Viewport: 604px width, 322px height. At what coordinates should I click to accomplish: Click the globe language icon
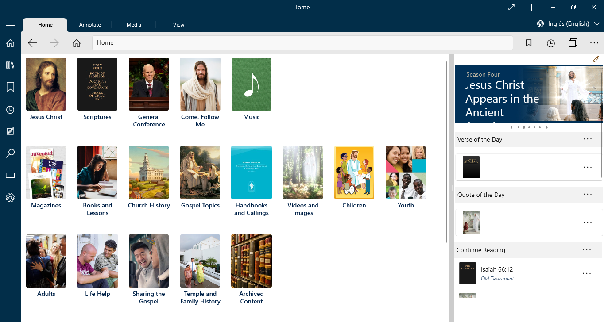tap(540, 23)
